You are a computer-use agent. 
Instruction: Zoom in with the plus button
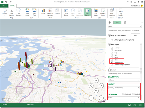(x=91, y=98)
